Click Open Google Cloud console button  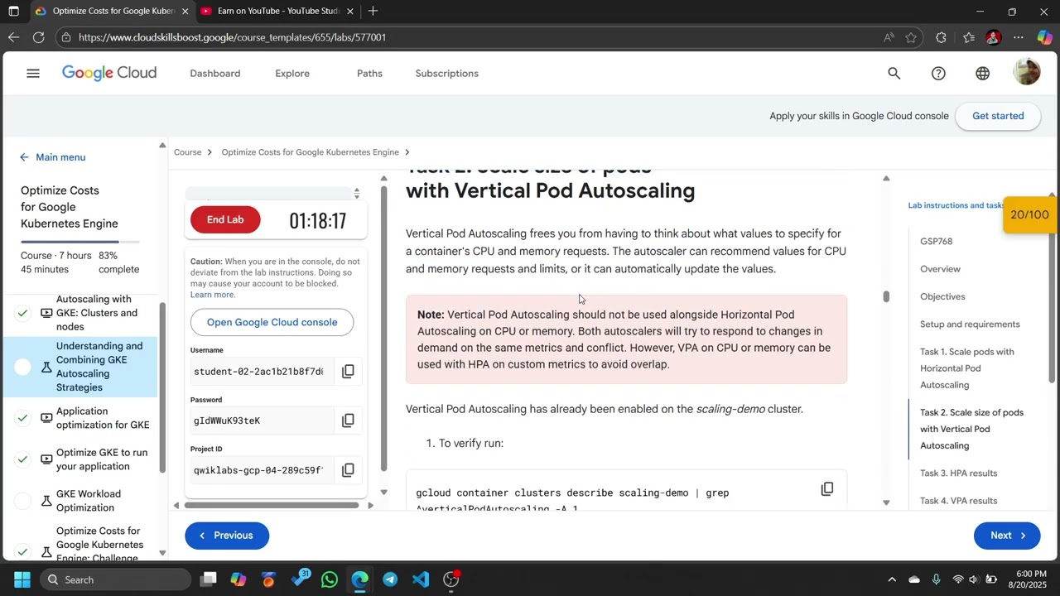(272, 322)
